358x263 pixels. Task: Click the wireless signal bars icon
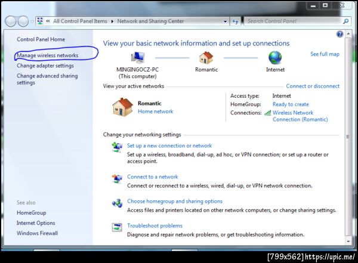[267, 113]
